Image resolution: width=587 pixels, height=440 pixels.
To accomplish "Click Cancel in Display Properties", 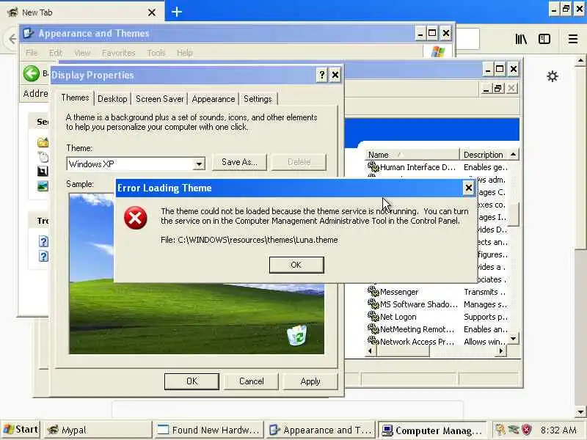I will pyautogui.click(x=251, y=381).
